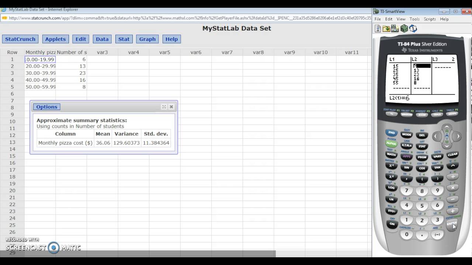Viewport: 472px width, 265px height.
Task: Click the green cube icon in TI-SmartView toolbar
Action: coord(404,29)
